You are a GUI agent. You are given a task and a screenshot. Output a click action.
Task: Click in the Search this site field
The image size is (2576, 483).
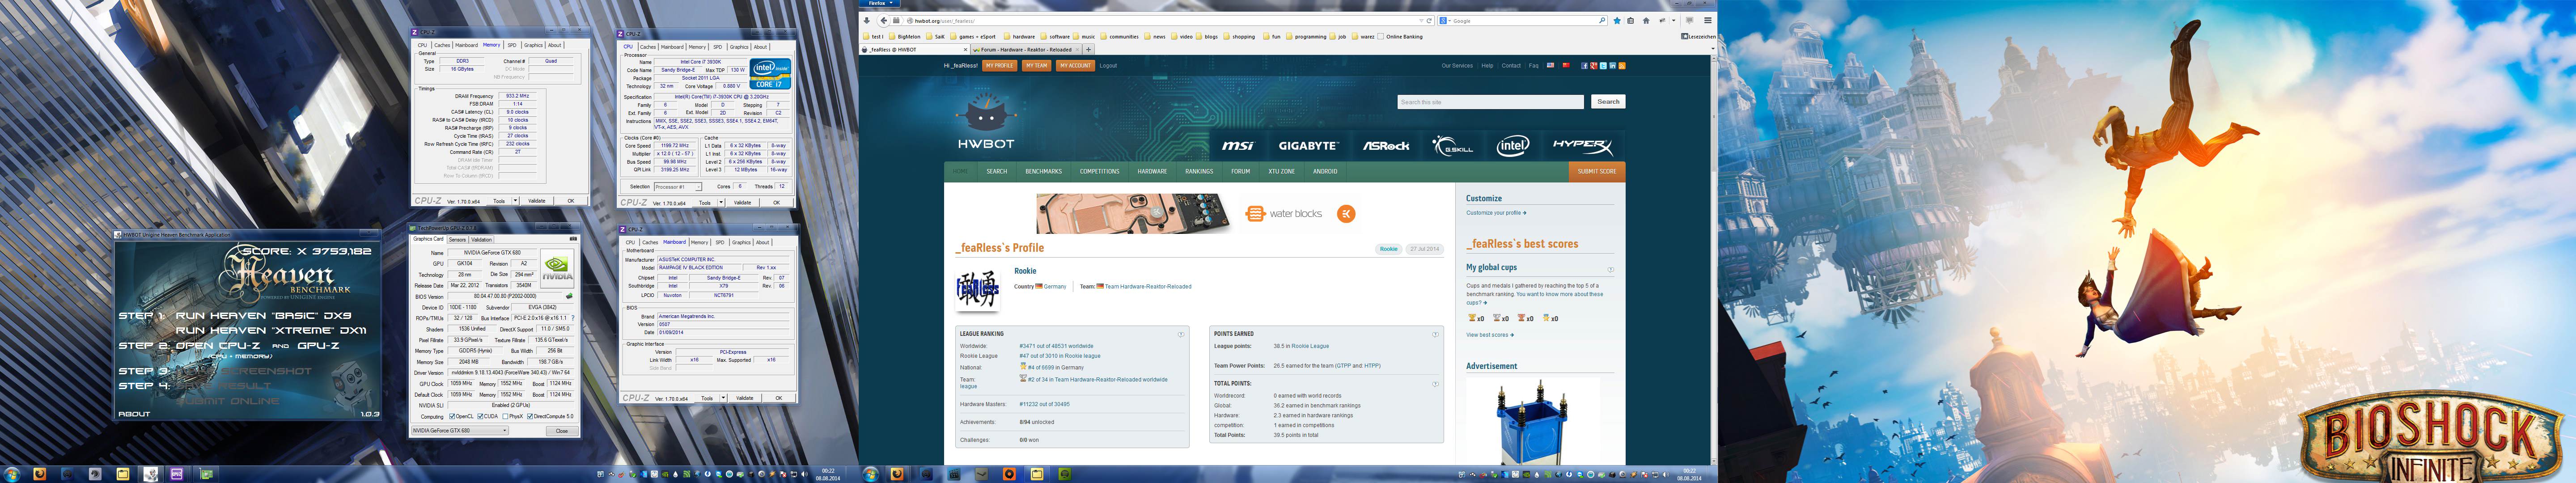(1490, 102)
